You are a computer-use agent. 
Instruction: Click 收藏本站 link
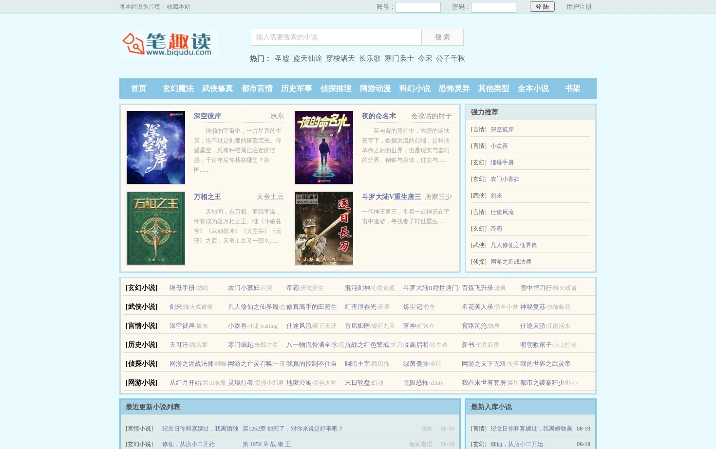pos(179,7)
